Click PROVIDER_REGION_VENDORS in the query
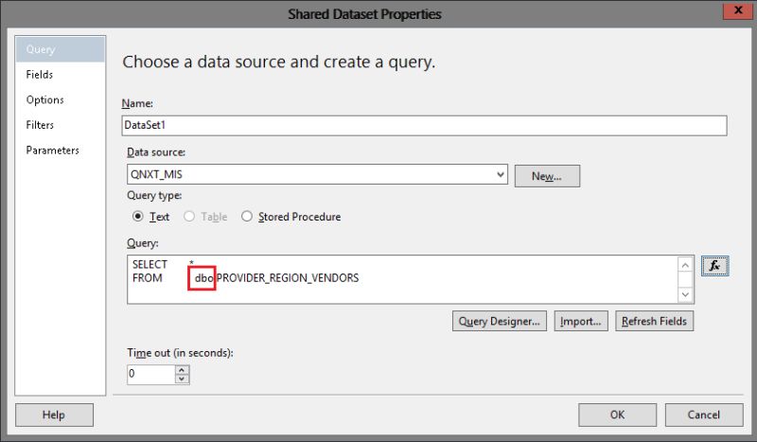 point(288,278)
